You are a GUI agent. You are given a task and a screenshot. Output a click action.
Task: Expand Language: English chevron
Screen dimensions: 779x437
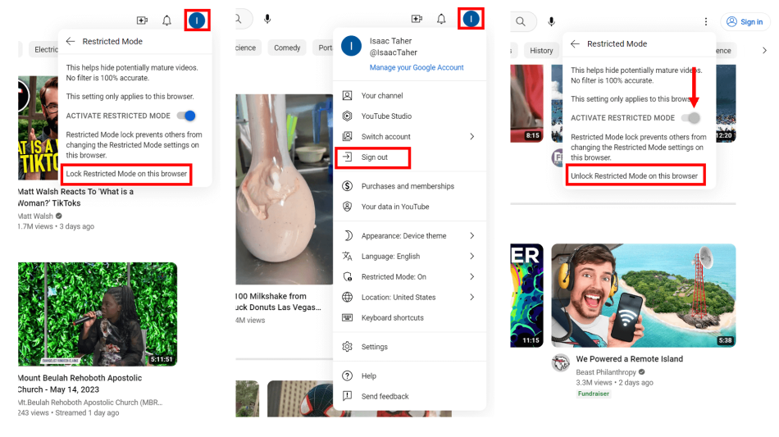(x=472, y=257)
